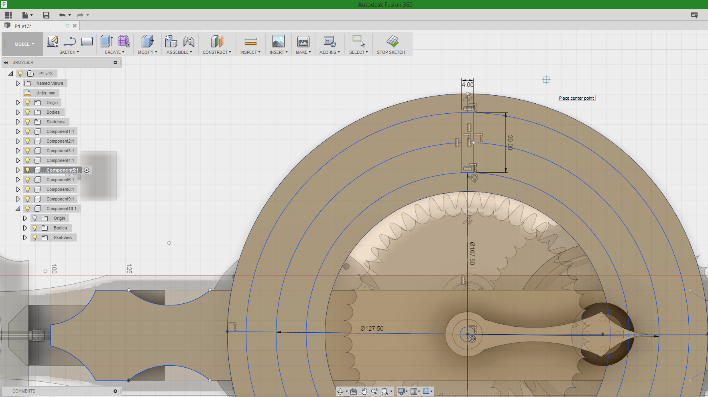This screenshot has height=397, width=708.
Task: Close the P1 v13 document tab
Action: [75, 26]
